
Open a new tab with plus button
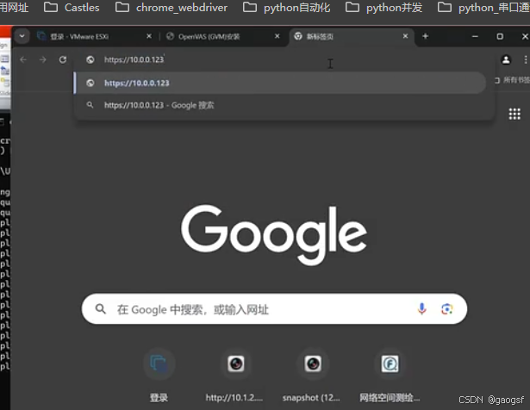pos(426,36)
